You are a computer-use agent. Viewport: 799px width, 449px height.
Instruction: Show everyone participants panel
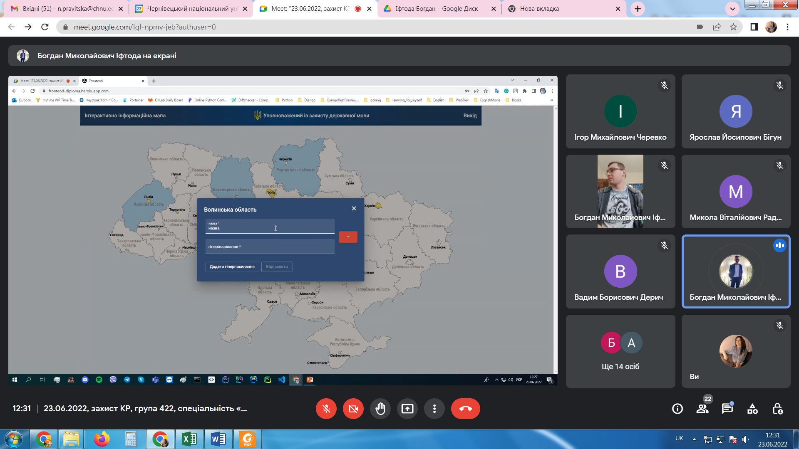tap(702, 409)
